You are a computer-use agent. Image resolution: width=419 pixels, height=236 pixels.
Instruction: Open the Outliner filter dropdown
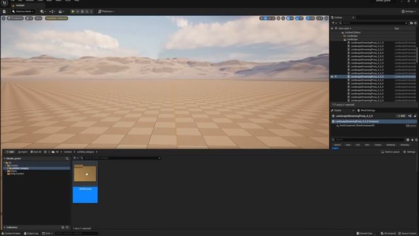pyautogui.click(x=334, y=23)
